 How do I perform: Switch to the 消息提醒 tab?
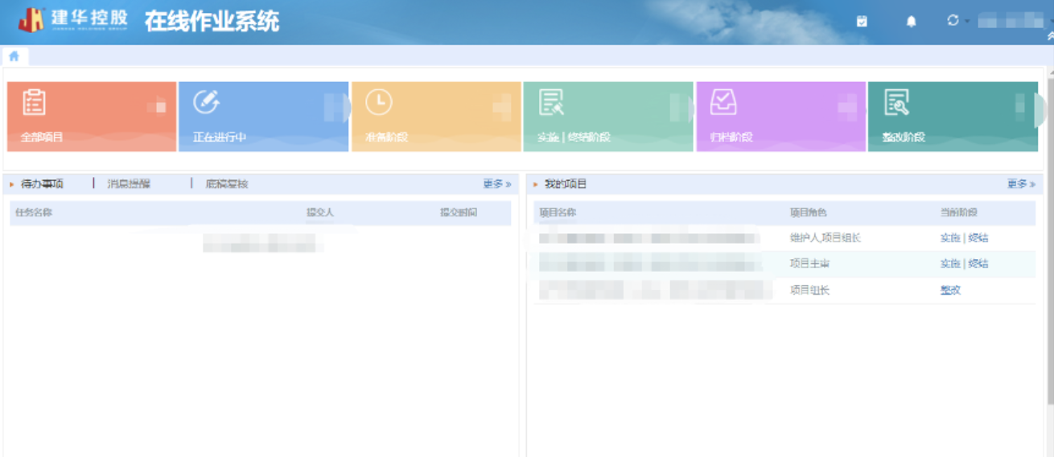pyautogui.click(x=129, y=184)
